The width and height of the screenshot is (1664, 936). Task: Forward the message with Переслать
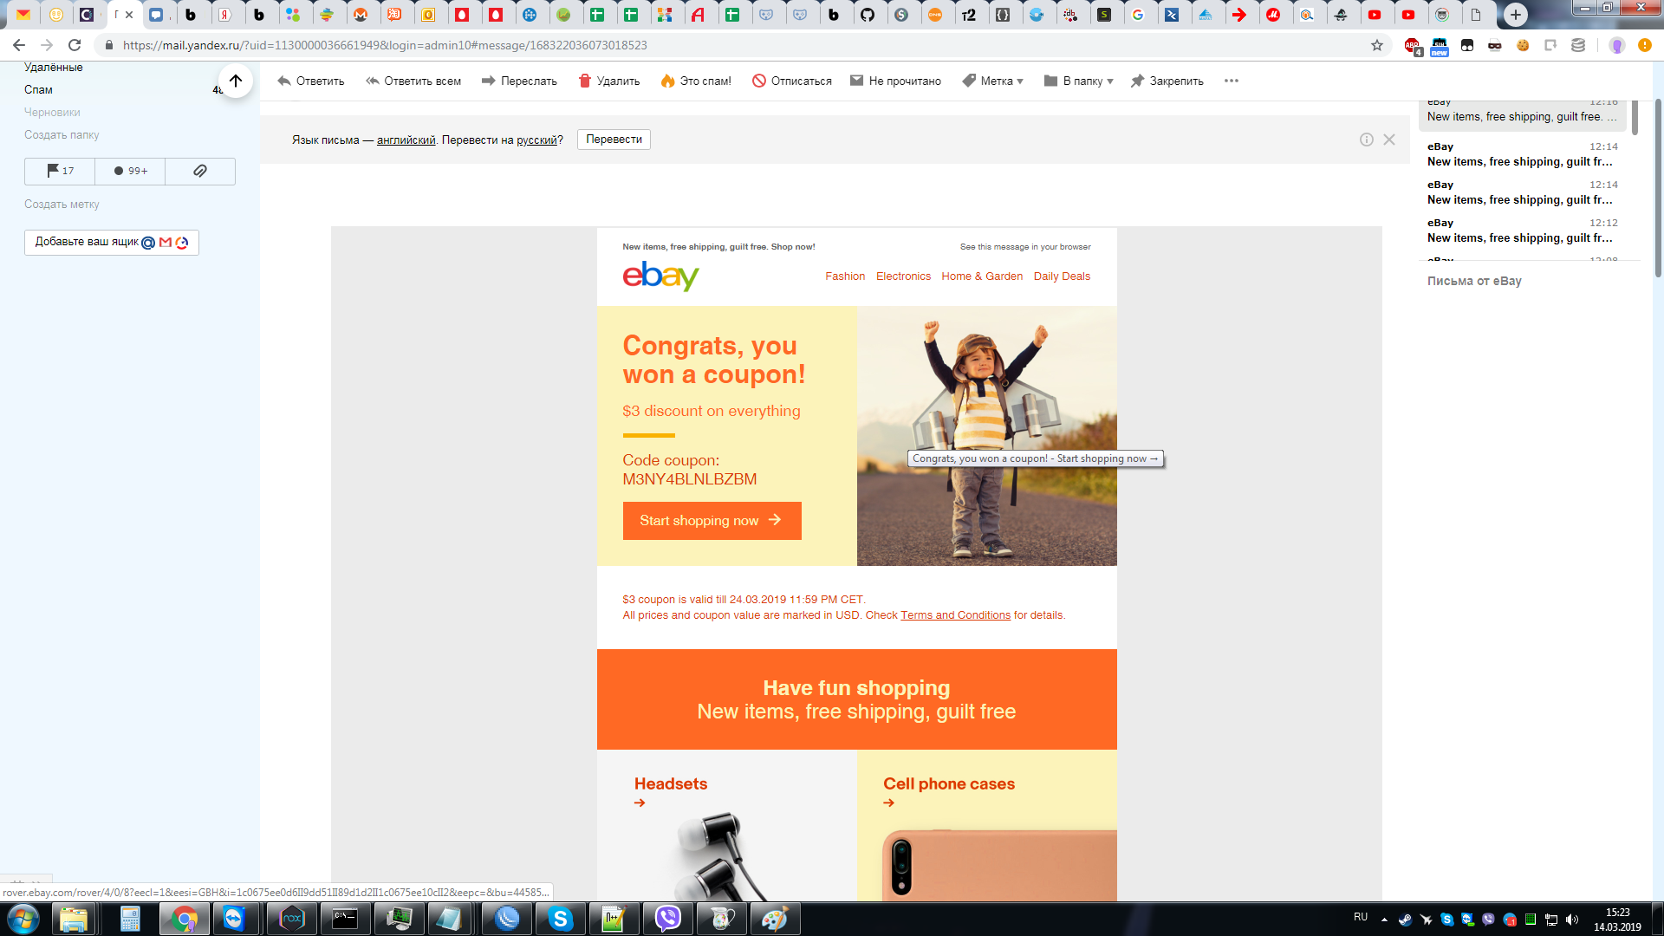coord(519,81)
